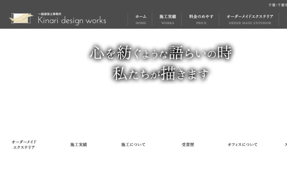Screen dimensions: 287x178
Task: Open オーダーメイドエクステリア ORDER MADE EXTERIOR menu
Action: [x=250, y=20]
